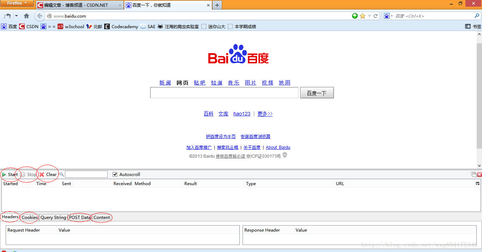The width and height of the screenshot is (482, 252).
Task: Detach the HttpFox panel into a window
Action: tap(474, 175)
